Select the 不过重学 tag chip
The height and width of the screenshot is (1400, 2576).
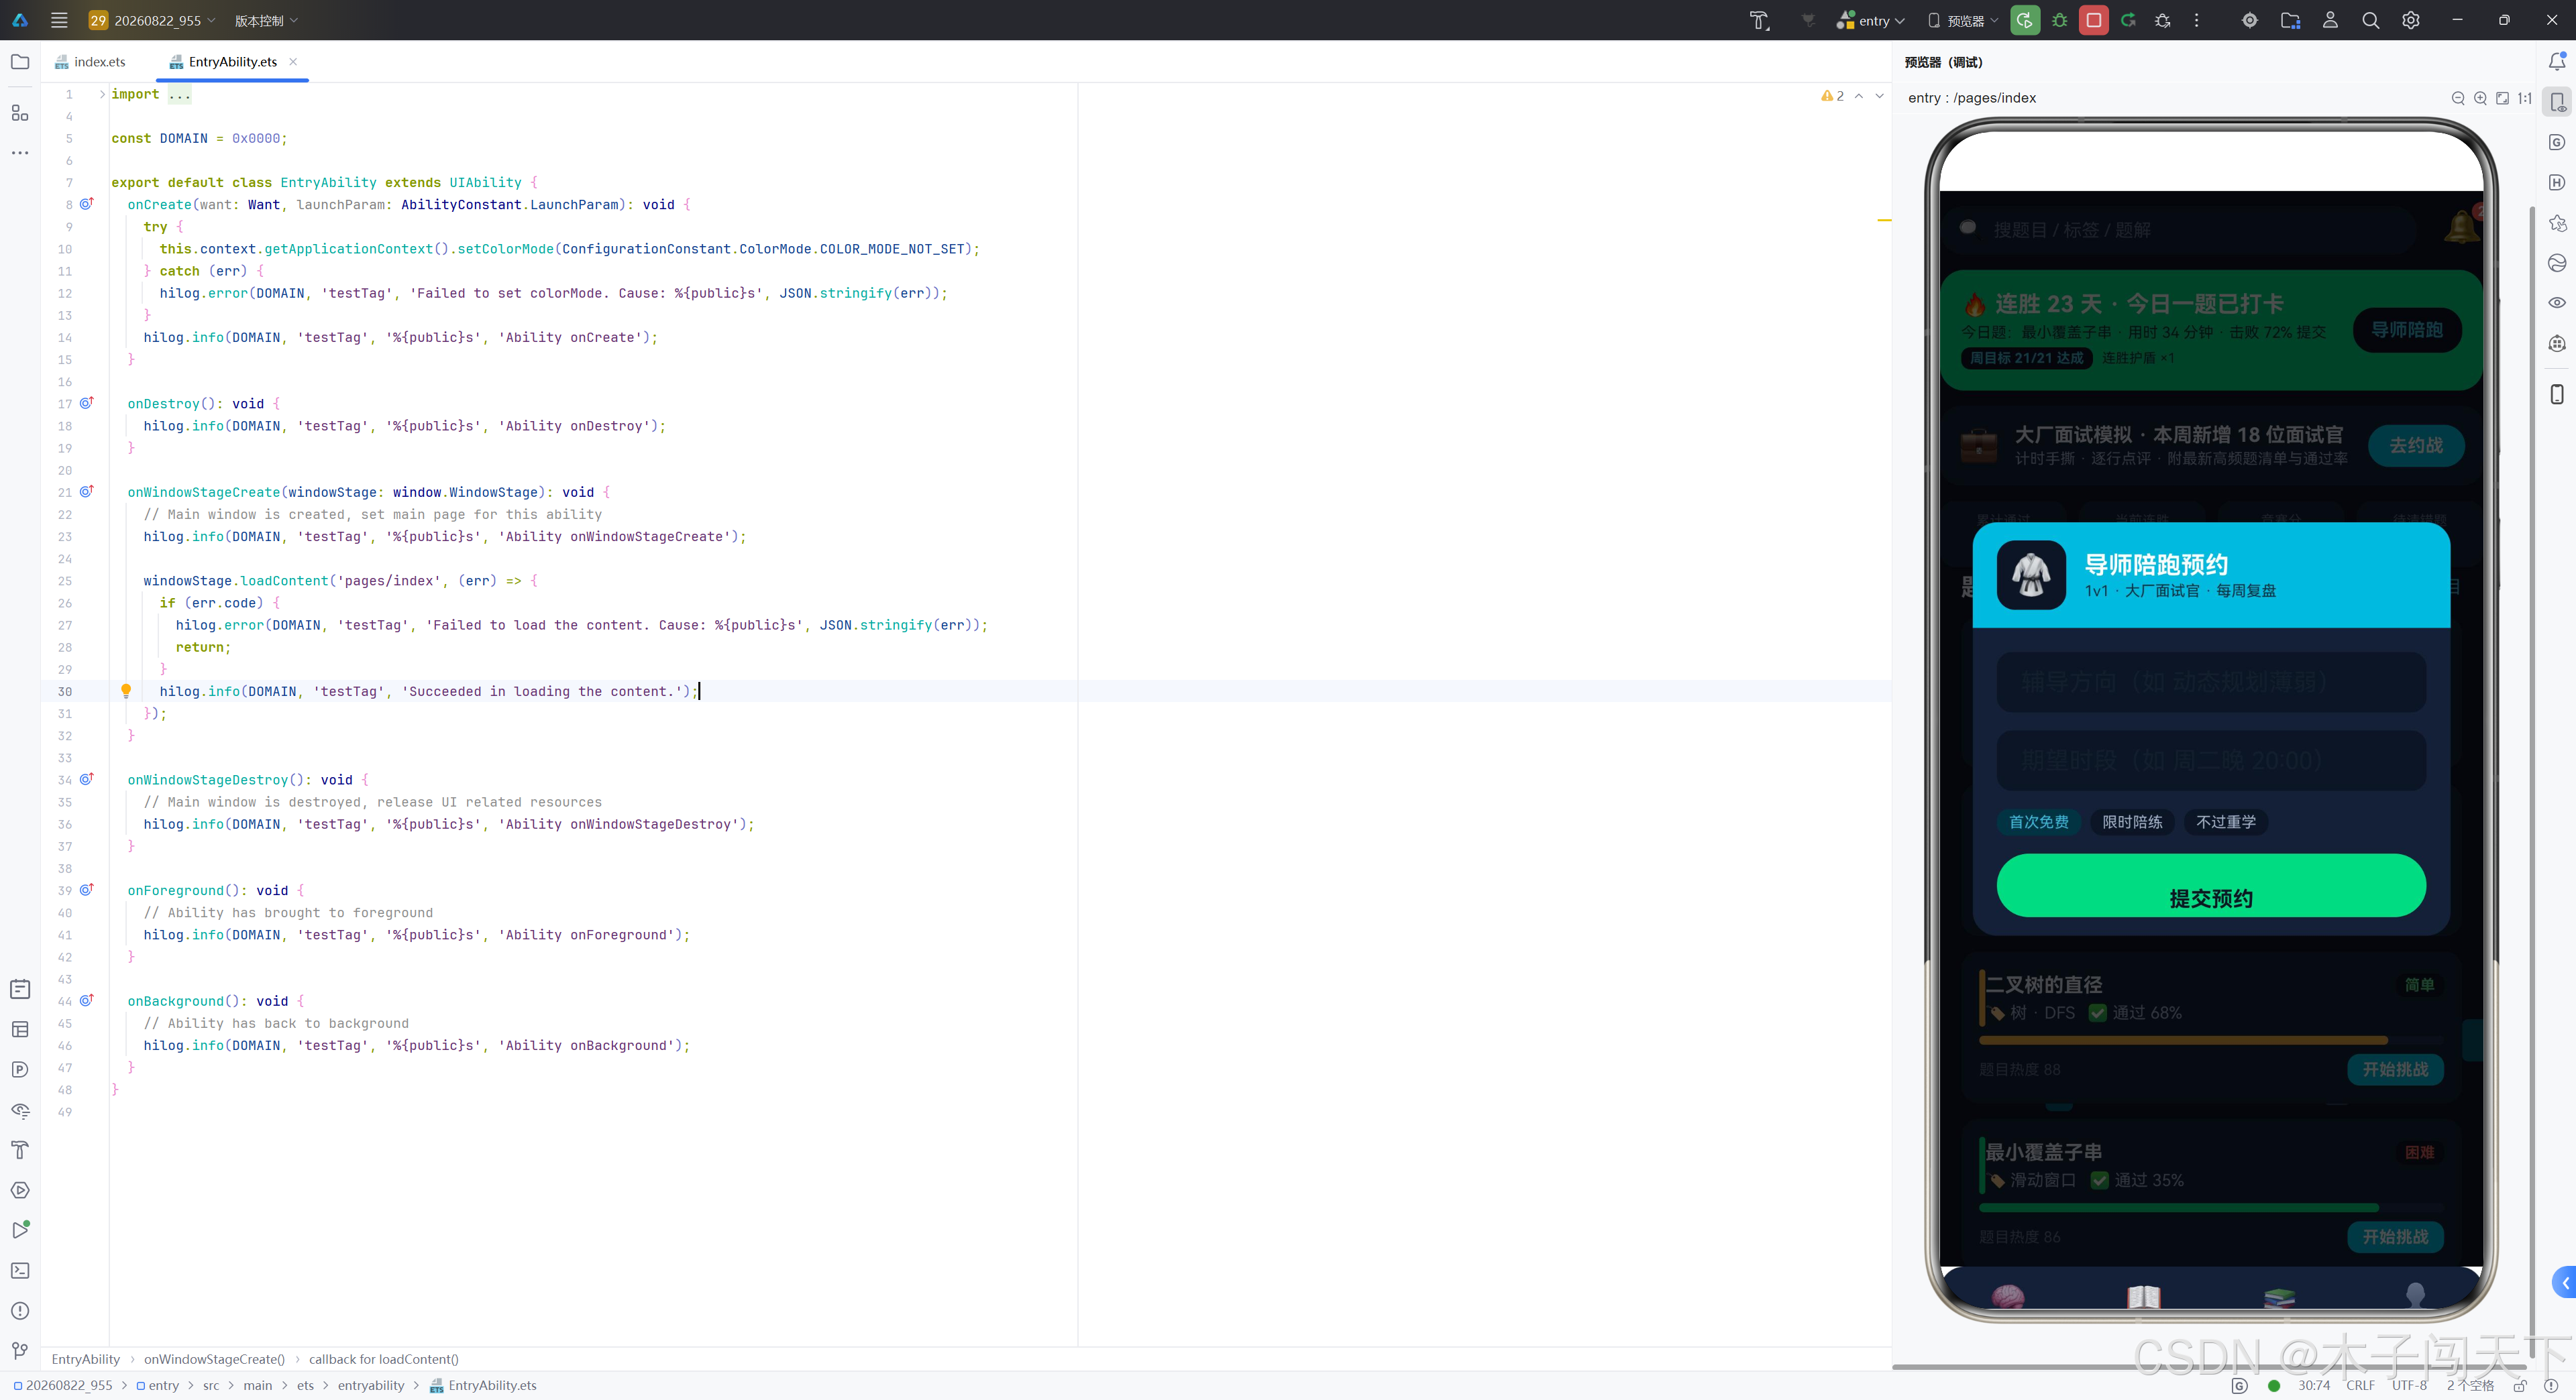(2226, 823)
